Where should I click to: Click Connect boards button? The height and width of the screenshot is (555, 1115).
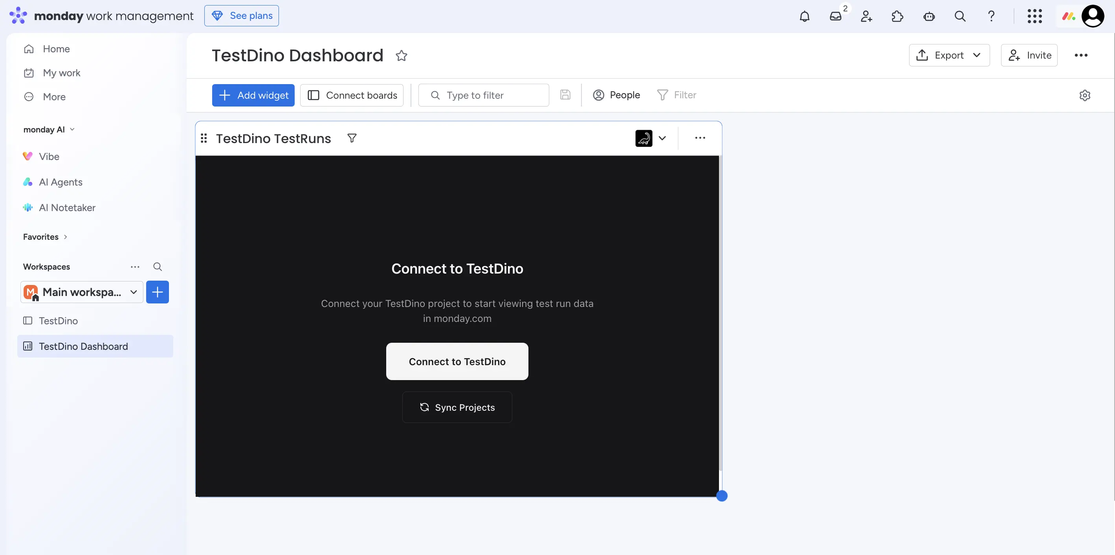click(x=352, y=95)
